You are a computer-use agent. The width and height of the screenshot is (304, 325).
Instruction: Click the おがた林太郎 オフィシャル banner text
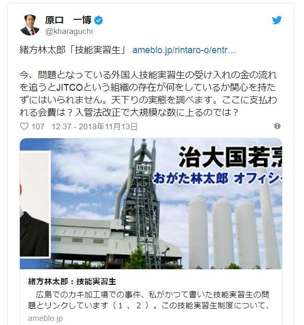pos(217,178)
